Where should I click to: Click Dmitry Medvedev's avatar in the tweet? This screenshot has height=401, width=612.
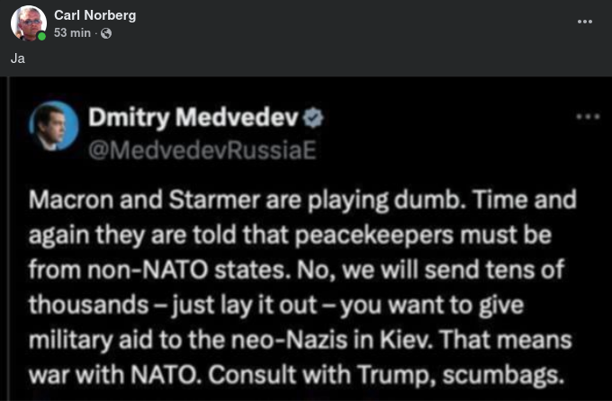point(52,129)
